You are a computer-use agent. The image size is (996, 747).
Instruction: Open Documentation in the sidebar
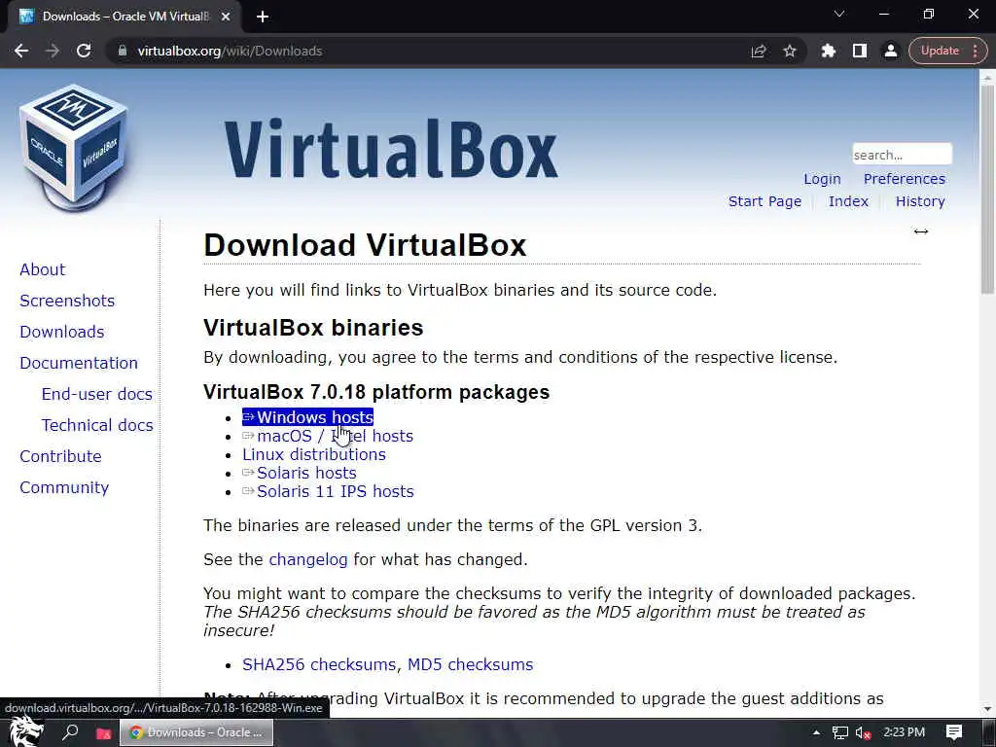click(78, 363)
